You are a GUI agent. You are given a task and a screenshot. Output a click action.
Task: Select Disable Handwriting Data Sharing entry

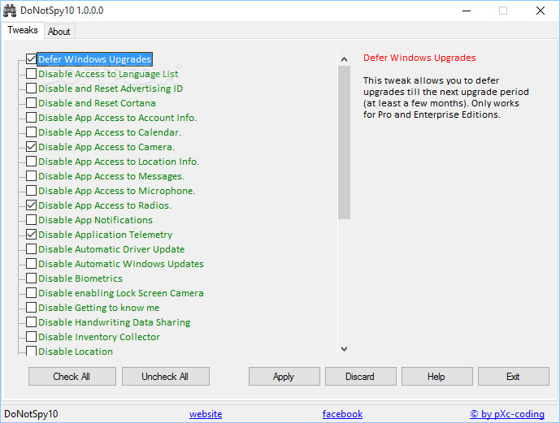tap(115, 322)
